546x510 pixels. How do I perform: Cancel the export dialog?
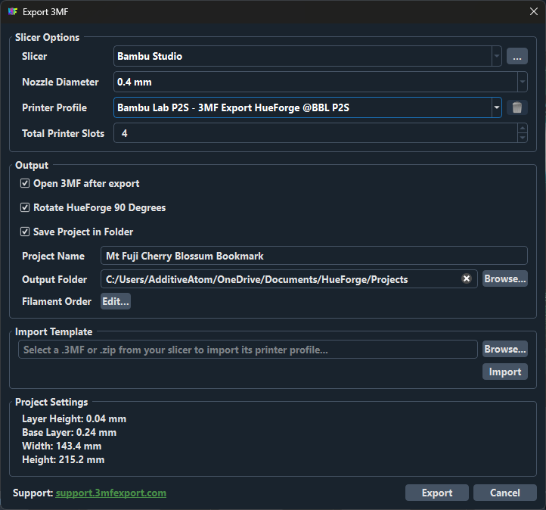tap(505, 493)
